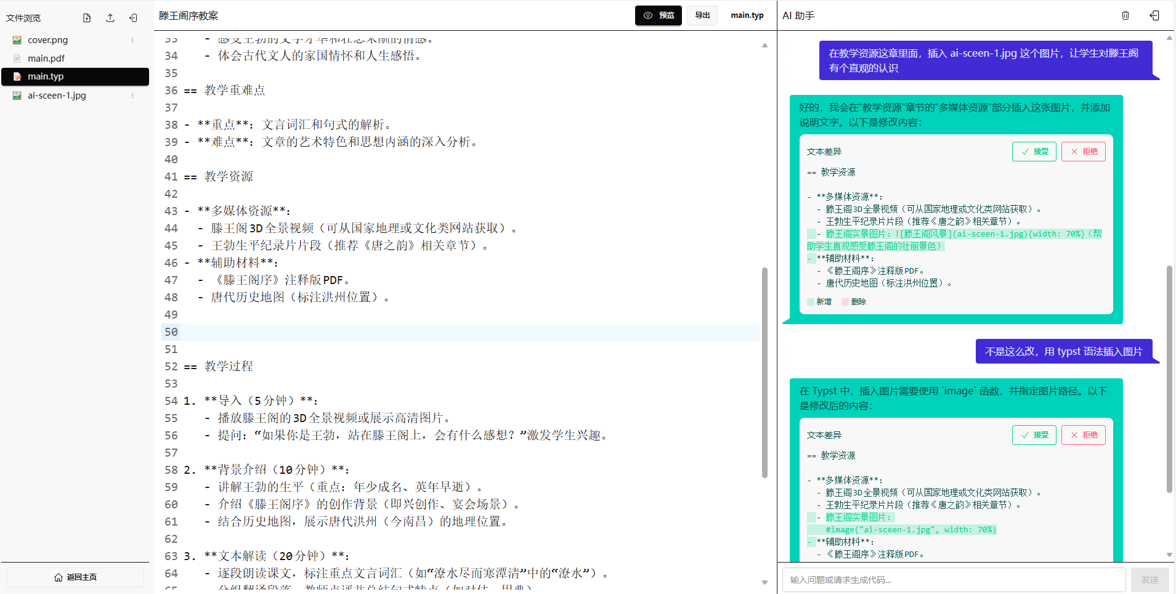Reject the first text diff suggestion
The image size is (1176, 594).
click(1083, 152)
